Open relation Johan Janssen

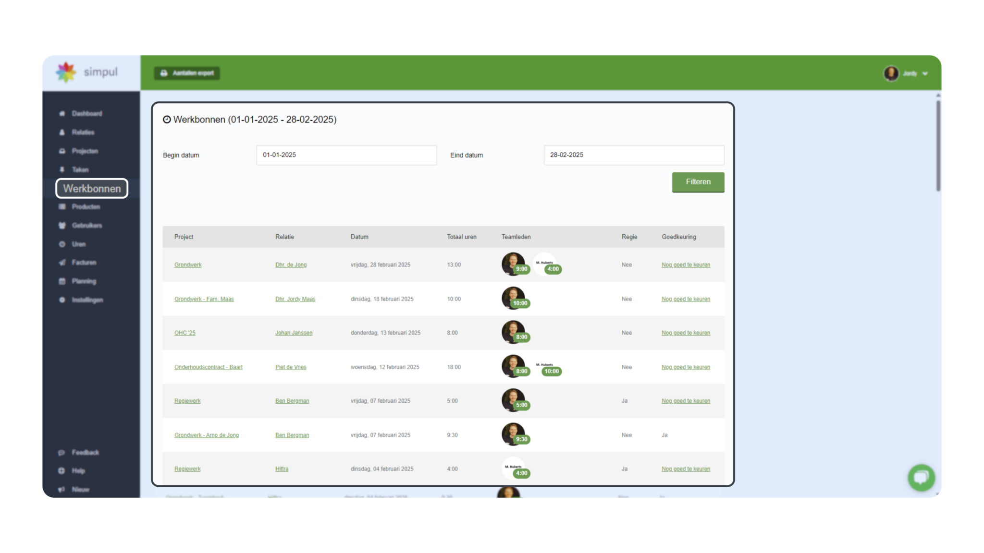pyautogui.click(x=294, y=333)
